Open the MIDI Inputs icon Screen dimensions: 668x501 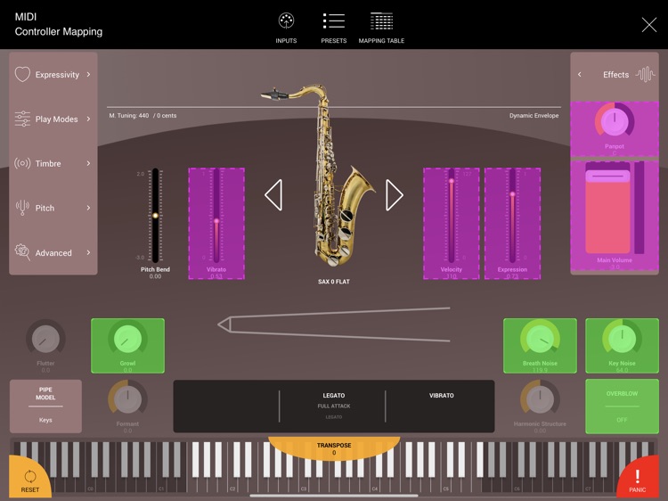[286, 21]
